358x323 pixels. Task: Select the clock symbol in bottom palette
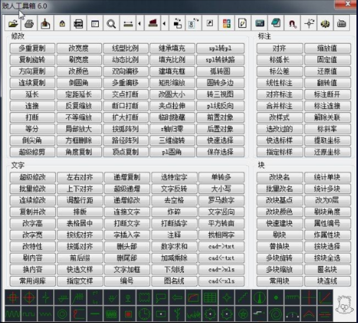[x=145, y=314]
